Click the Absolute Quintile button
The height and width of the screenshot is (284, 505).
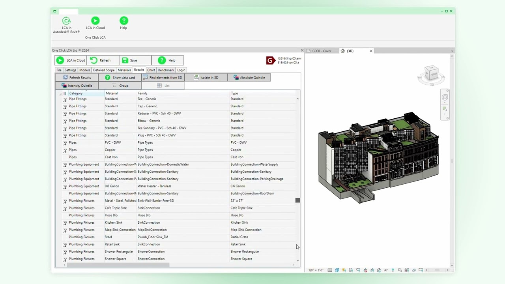click(249, 77)
